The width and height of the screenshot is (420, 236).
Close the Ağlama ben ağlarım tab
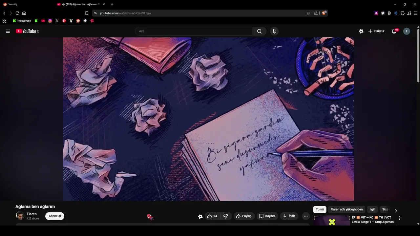pyautogui.click(x=104, y=4)
